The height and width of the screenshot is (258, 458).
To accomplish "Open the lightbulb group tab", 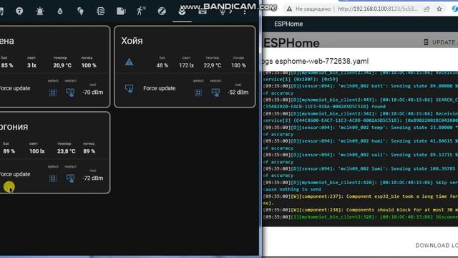I will 80,11.
